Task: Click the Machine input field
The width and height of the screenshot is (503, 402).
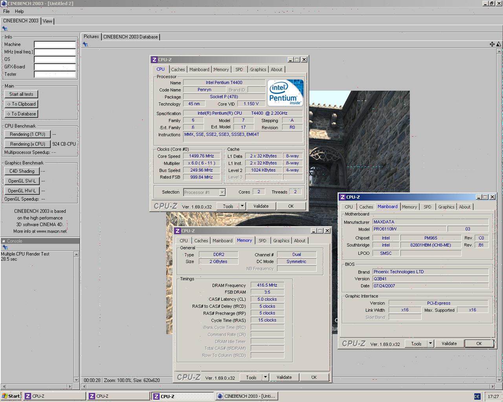Action: pos(55,44)
